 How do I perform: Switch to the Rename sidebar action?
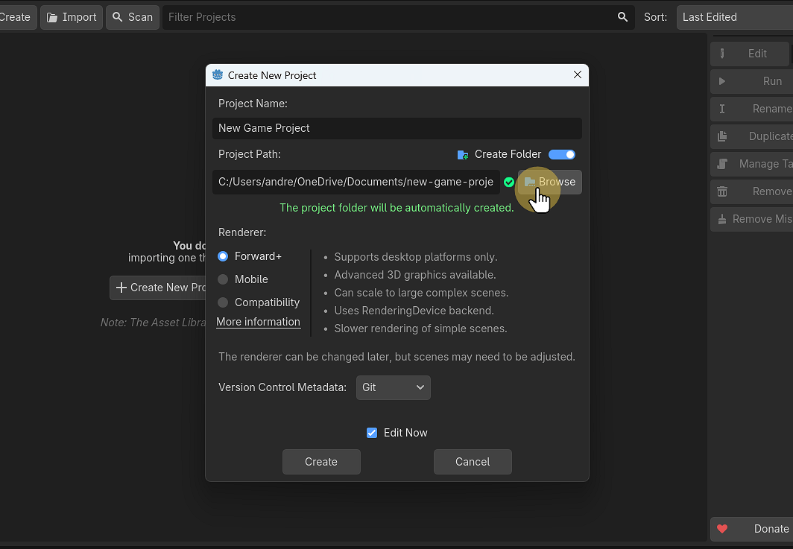point(723,109)
